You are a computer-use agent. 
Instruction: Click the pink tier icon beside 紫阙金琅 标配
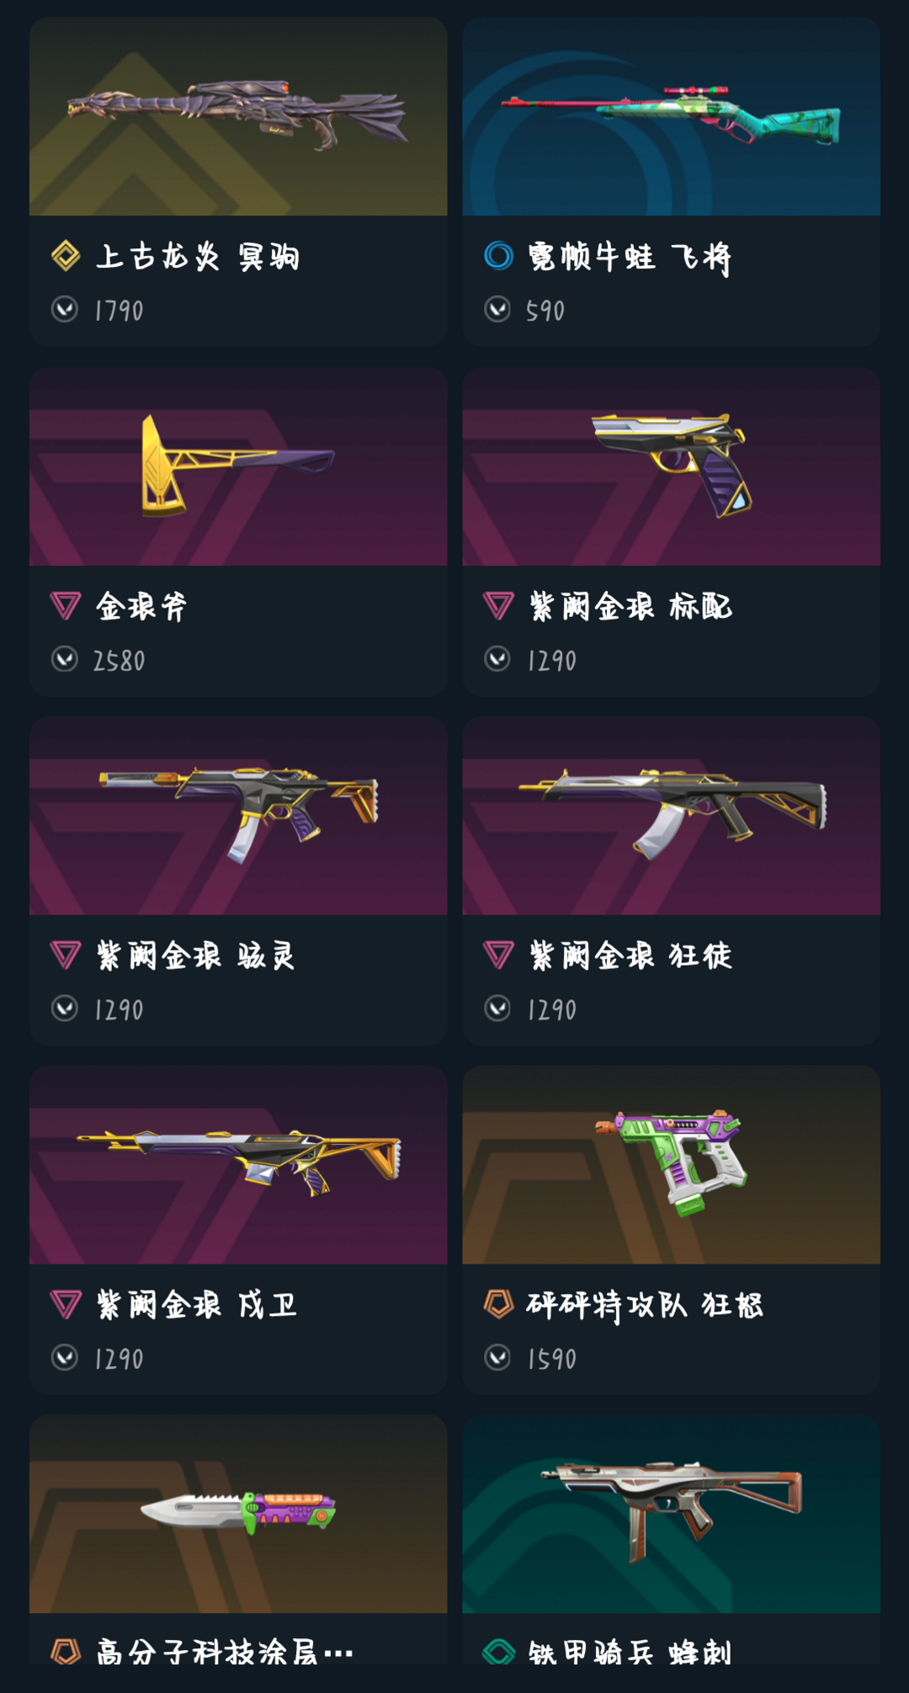coord(498,605)
